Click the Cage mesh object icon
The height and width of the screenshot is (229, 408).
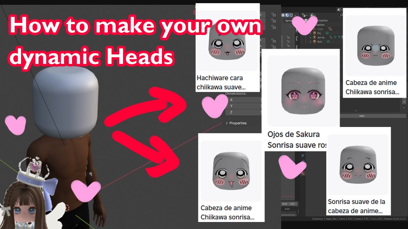click(x=314, y=29)
